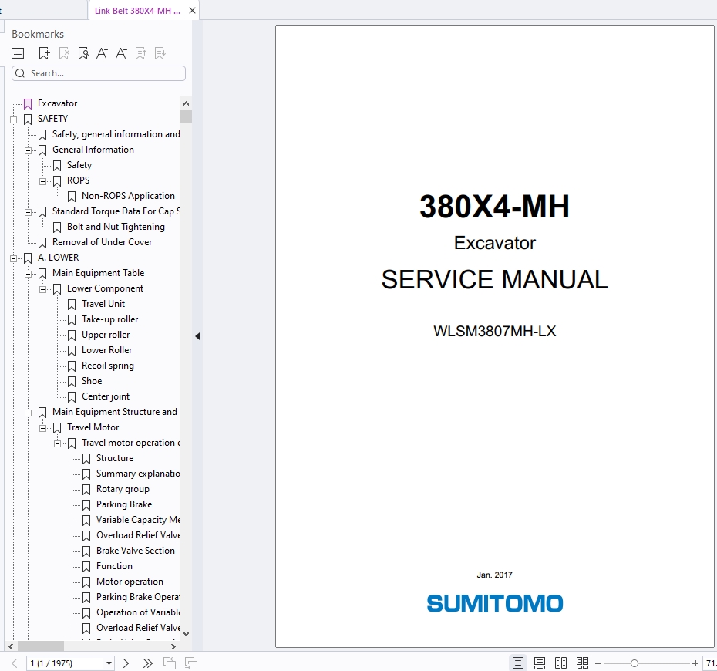Click the zoom percentage field
This screenshot has height=671, width=717.
(x=710, y=663)
